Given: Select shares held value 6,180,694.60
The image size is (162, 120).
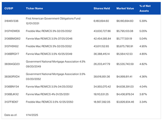Looking at the screenshot, I should click(x=101, y=21).
